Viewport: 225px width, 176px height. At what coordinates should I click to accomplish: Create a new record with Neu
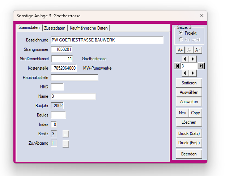click(x=182, y=113)
